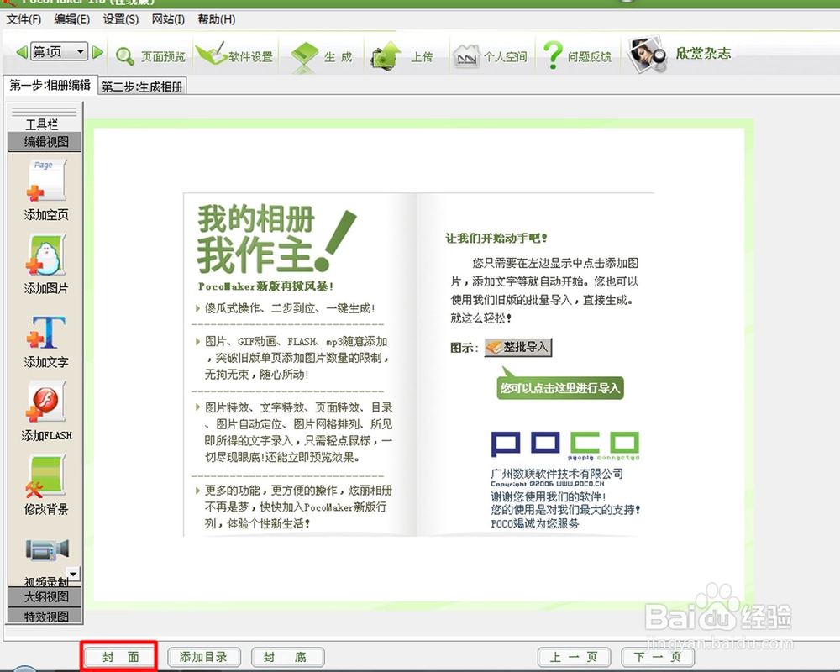The image size is (840, 672).
Task: Click the 页面预览 magnifier icon
Action: [125, 56]
